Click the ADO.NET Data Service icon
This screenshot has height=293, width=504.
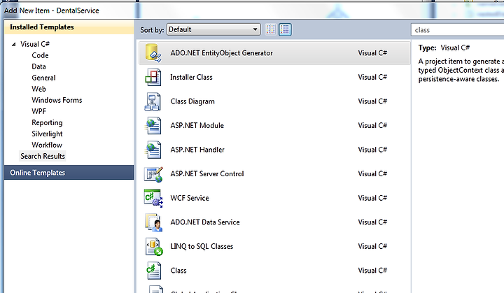153,222
